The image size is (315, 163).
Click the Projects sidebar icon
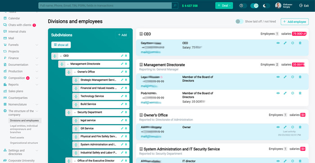(x=5, y=51)
